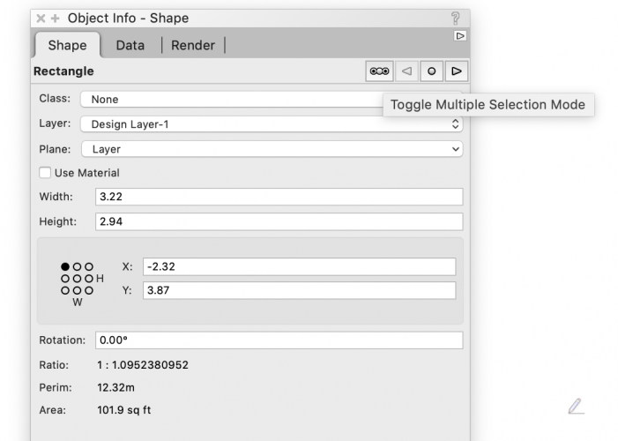Switch to the Data tab
The width and height of the screenshot is (618, 441).
coord(130,45)
